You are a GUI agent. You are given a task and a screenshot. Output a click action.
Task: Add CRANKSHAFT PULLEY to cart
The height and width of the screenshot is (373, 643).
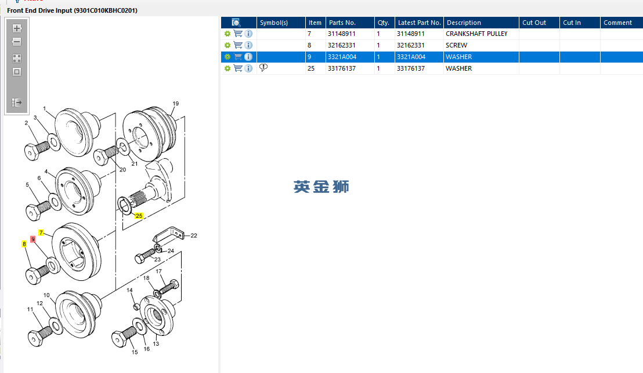(x=238, y=34)
